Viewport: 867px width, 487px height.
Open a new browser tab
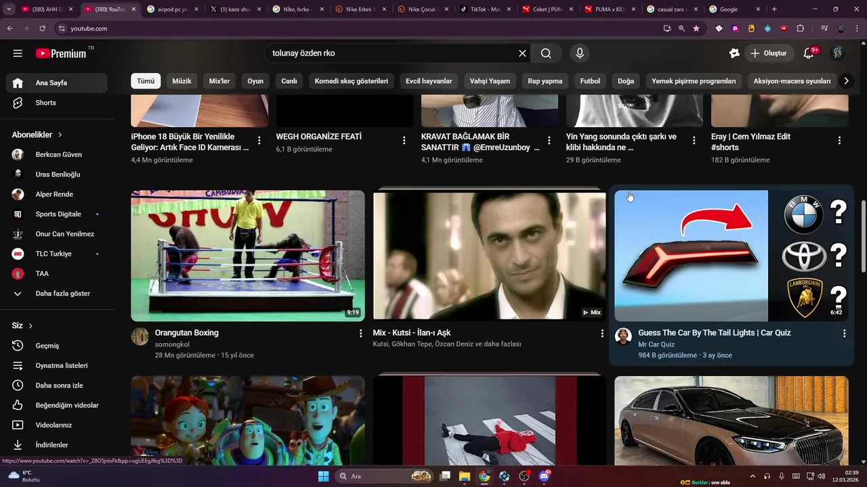tap(774, 9)
